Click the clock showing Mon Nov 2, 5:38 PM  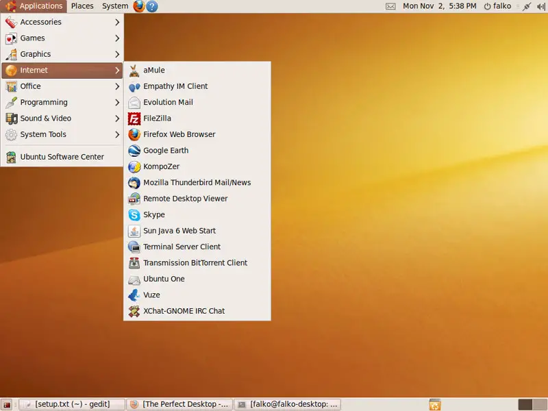point(439,6)
